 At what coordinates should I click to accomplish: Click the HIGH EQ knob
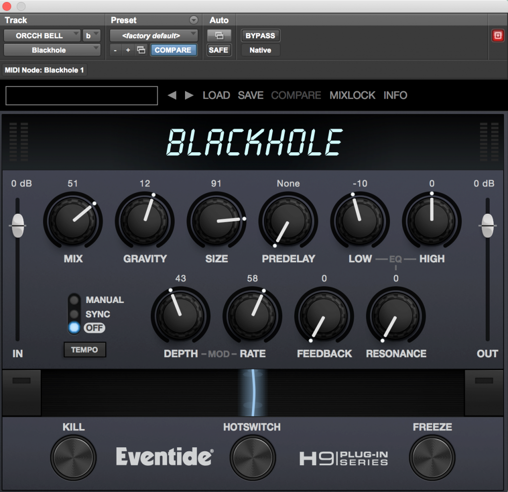point(432,222)
